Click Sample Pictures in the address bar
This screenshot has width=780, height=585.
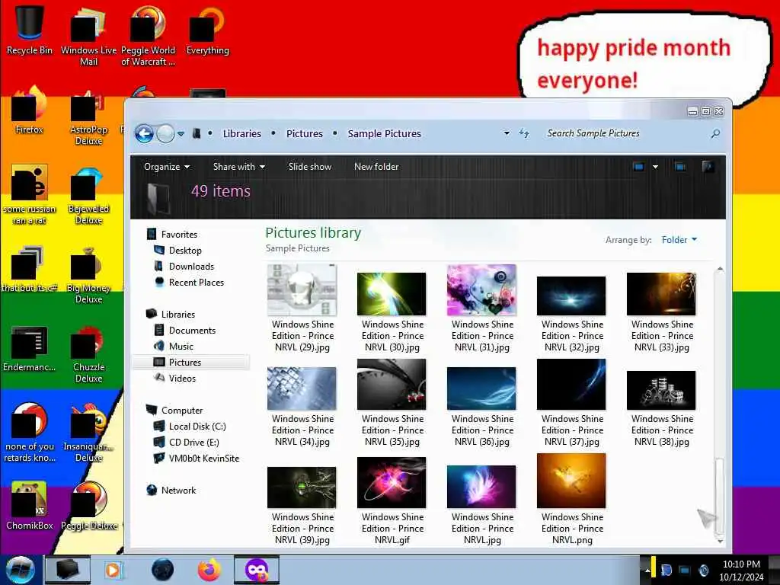384,133
